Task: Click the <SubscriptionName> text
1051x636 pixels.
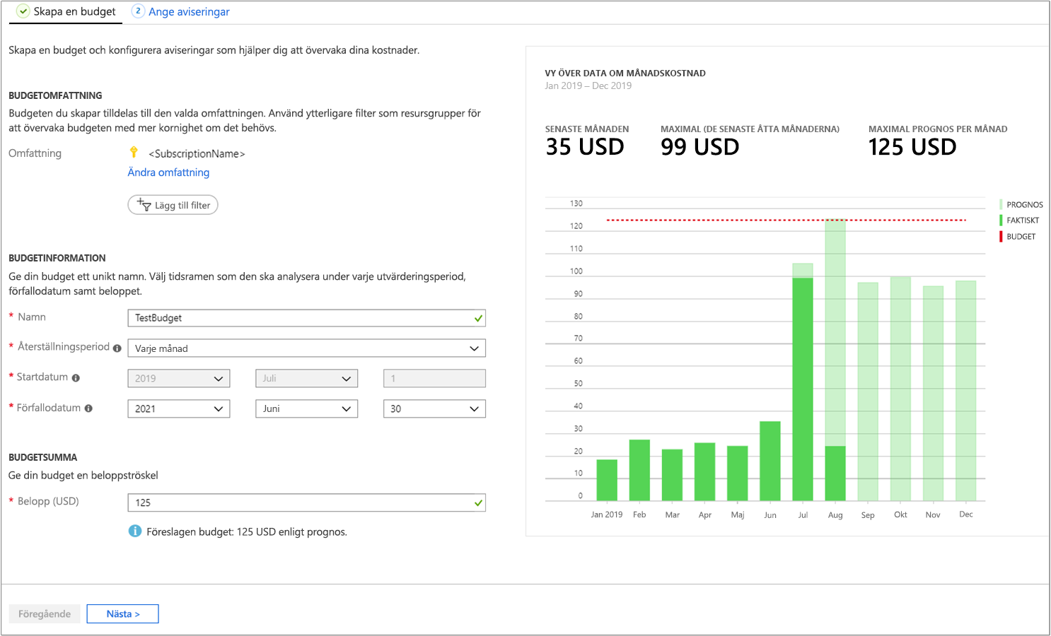Action: click(x=197, y=153)
